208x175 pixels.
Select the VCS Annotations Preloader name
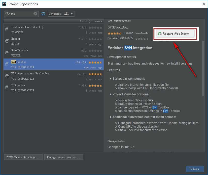click(30, 73)
